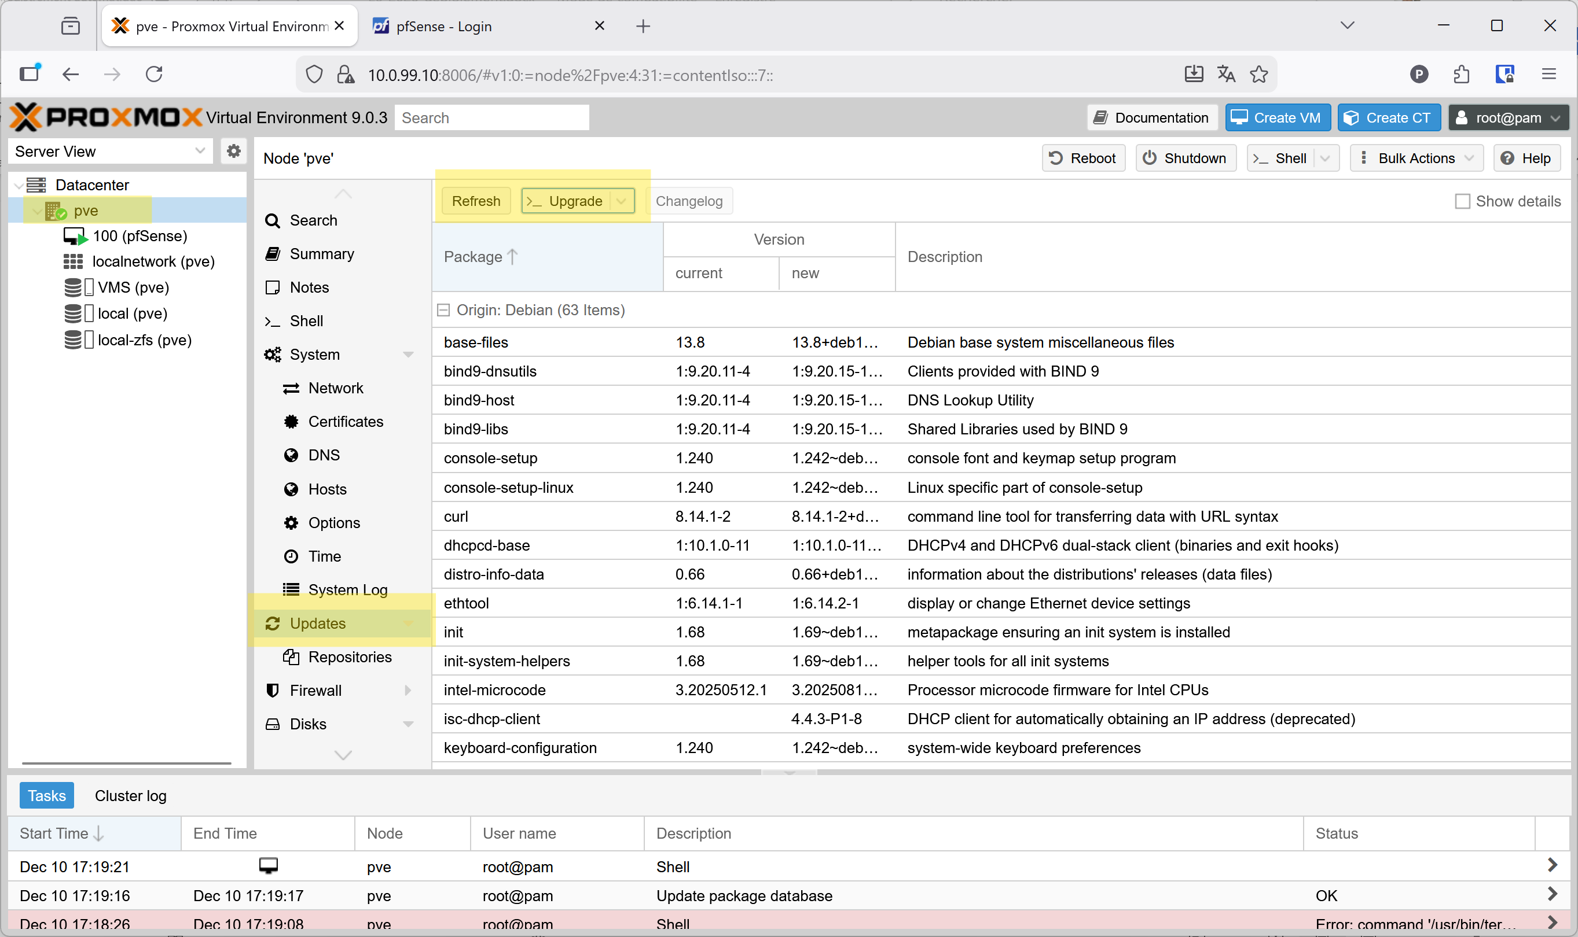Expand the Firewall submenu arrow
Viewport: 1578px width, 937px height.
[x=408, y=690]
